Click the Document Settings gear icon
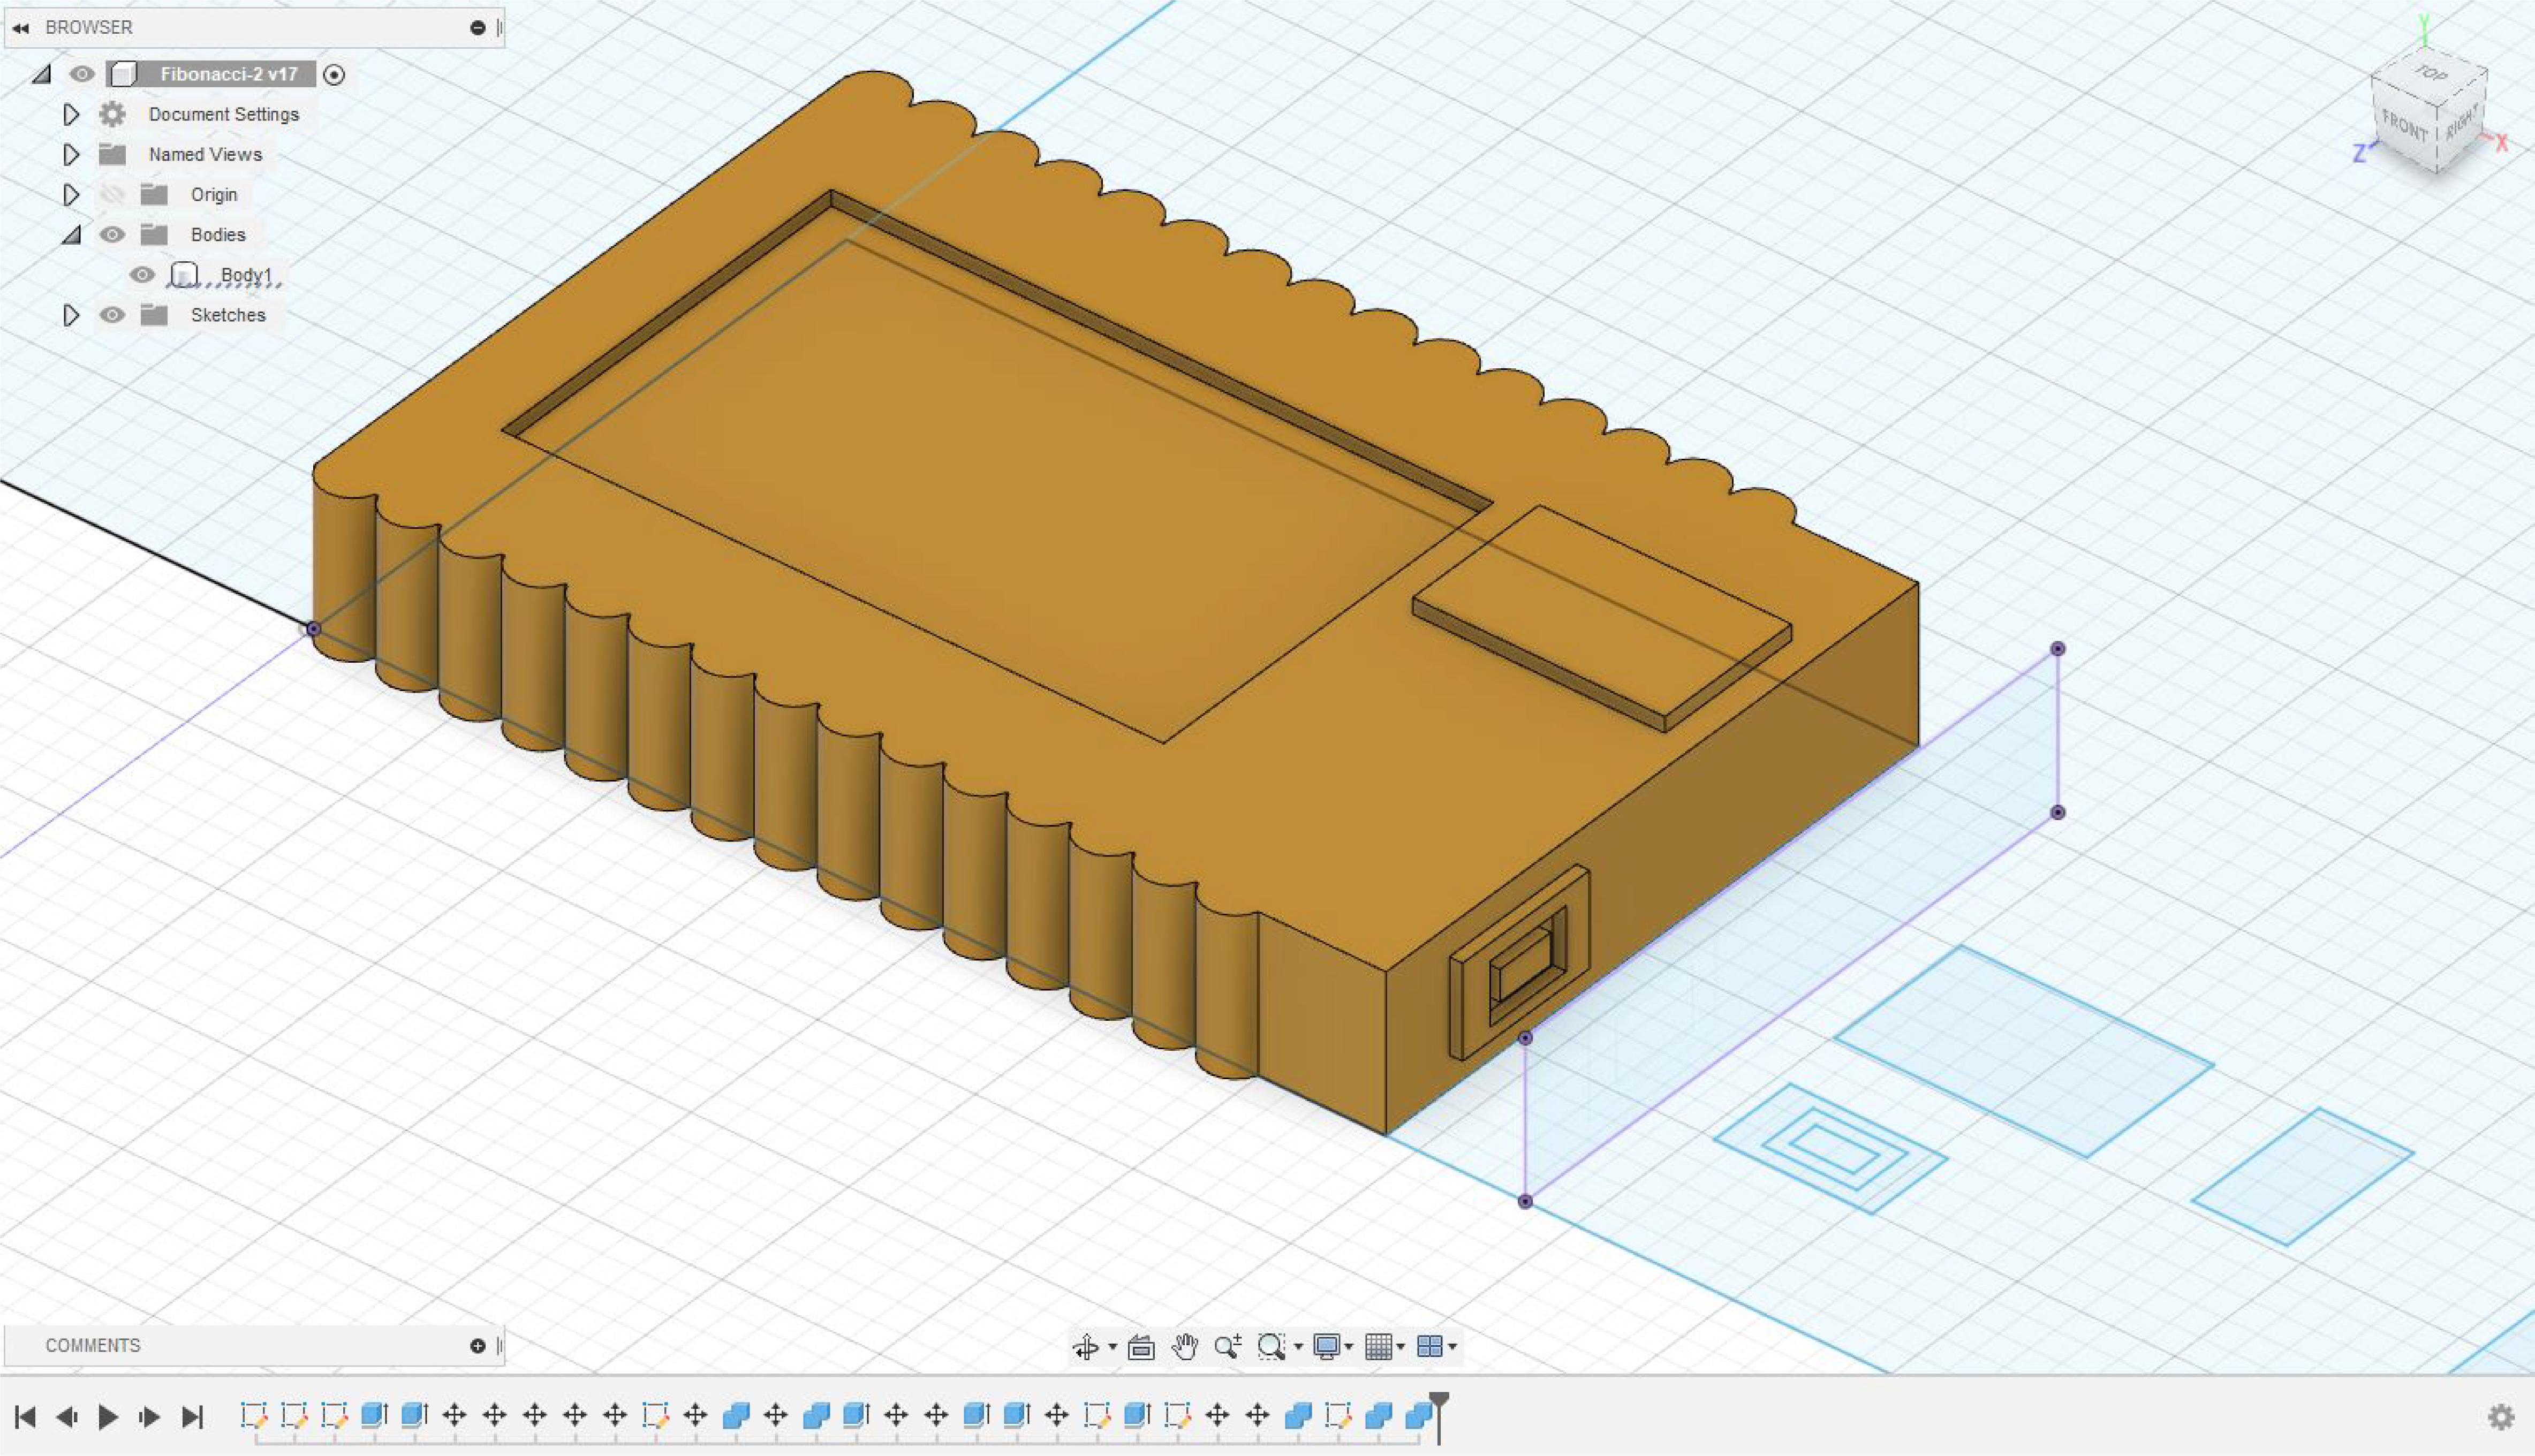Screen dimensions: 2535x1456 tap(112, 114)
